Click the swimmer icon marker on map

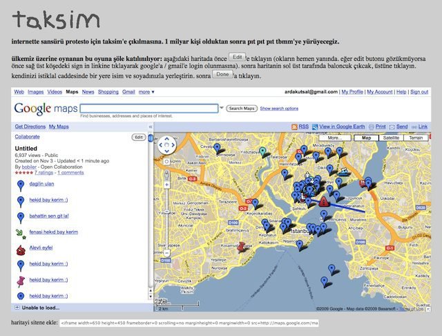click(342, 172)
